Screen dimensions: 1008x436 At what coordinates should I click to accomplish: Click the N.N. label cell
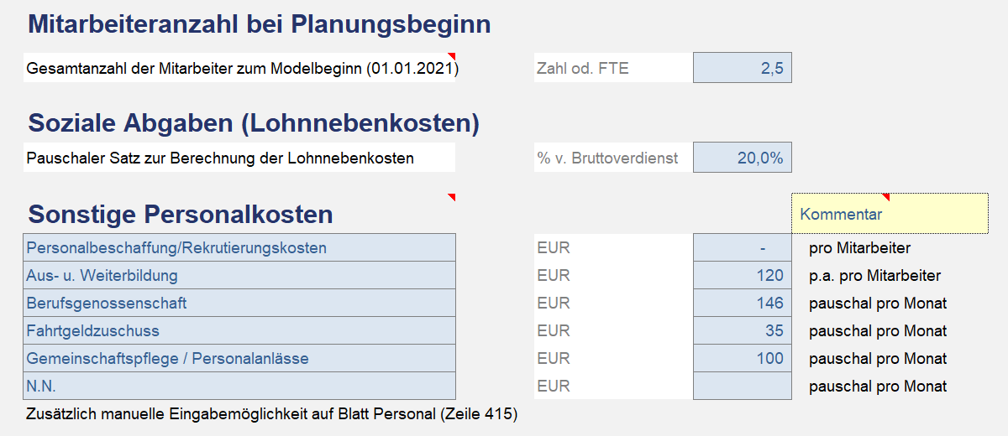coord(239,387)
